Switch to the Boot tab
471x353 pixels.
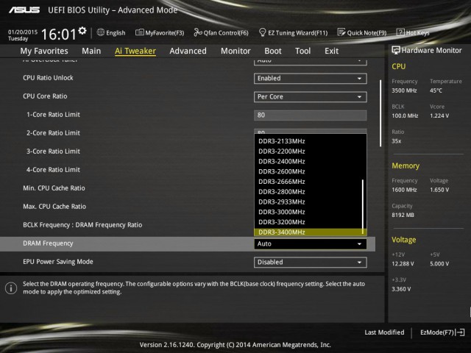(x=273, y=51)
